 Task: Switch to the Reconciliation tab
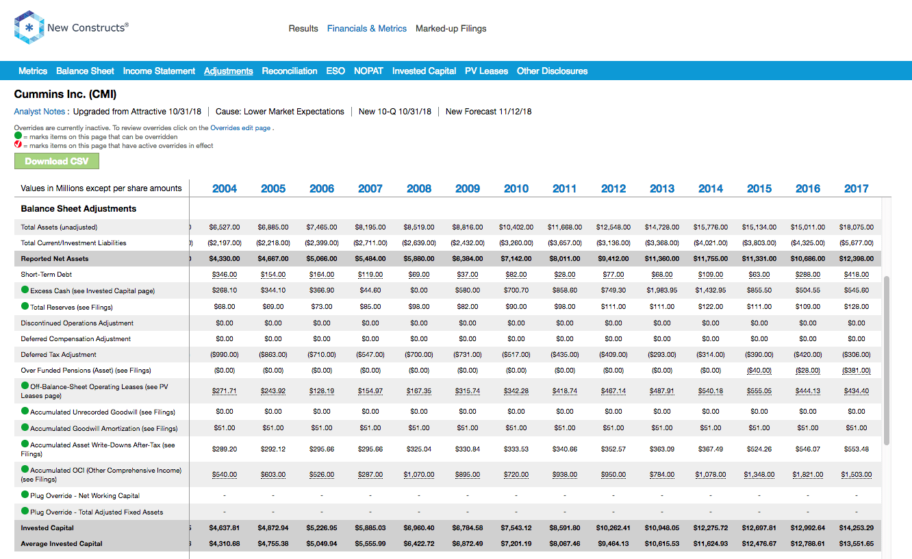(x=290, y=71)
